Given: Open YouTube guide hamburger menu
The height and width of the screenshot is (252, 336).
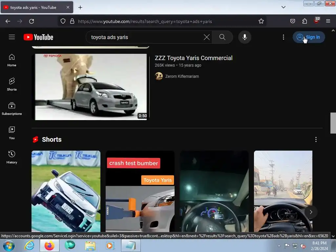Looking at the screenshot, I should (12, 37).
